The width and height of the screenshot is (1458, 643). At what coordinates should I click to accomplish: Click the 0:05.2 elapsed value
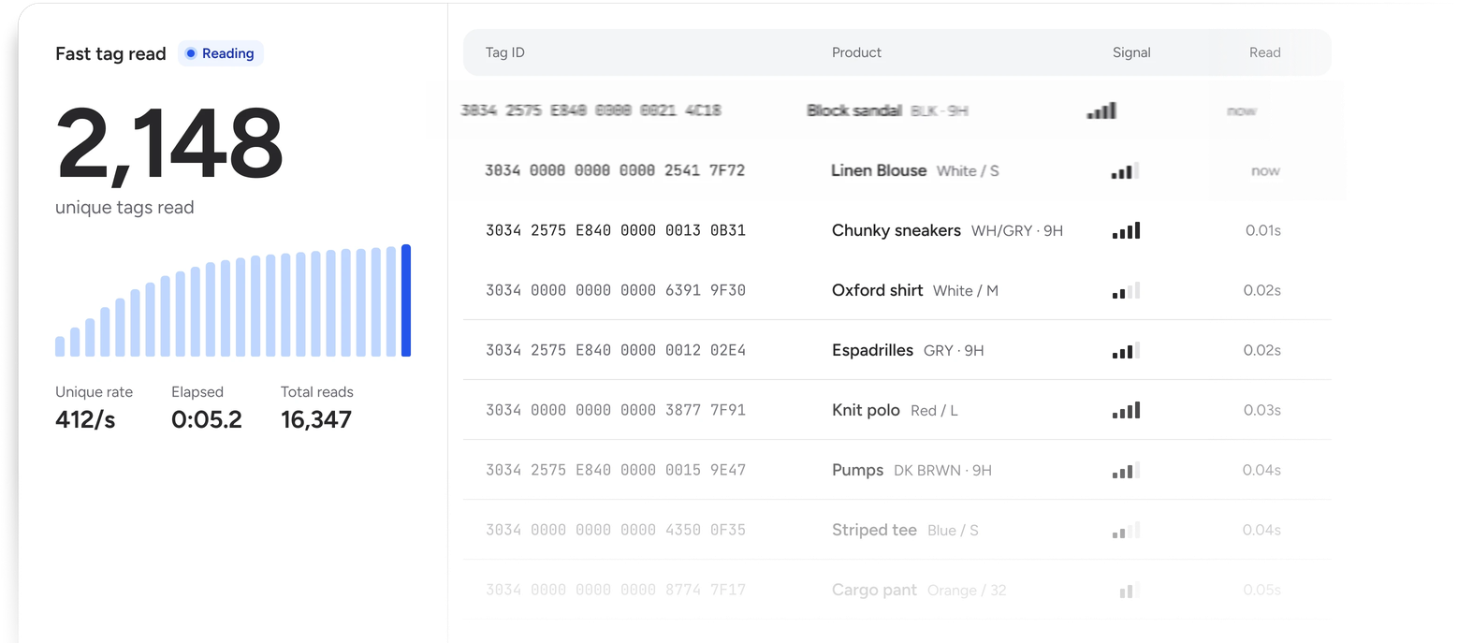click(x=207, y=419)
